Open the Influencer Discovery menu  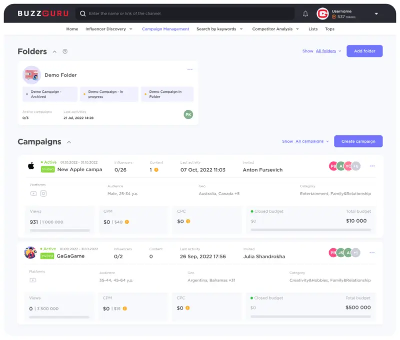click(x=109, y=29)
